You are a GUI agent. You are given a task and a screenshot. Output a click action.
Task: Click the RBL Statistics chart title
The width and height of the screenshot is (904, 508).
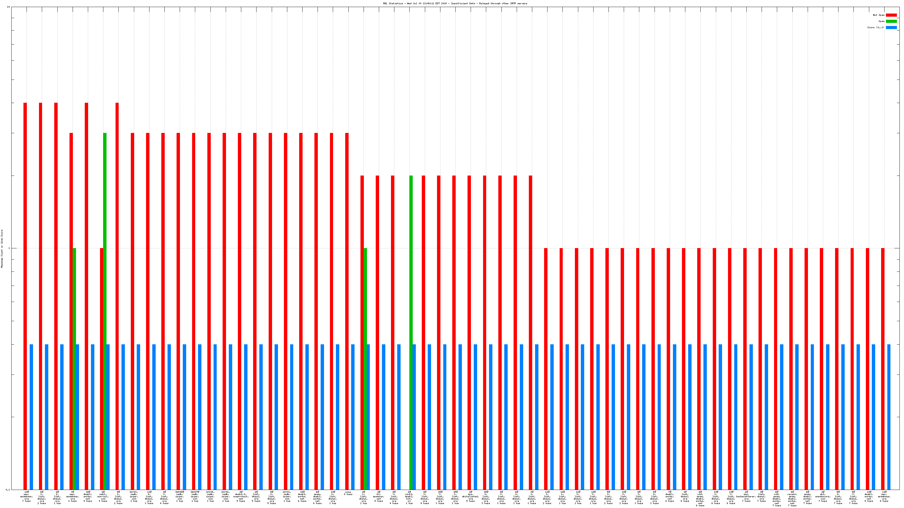(455, 3)
